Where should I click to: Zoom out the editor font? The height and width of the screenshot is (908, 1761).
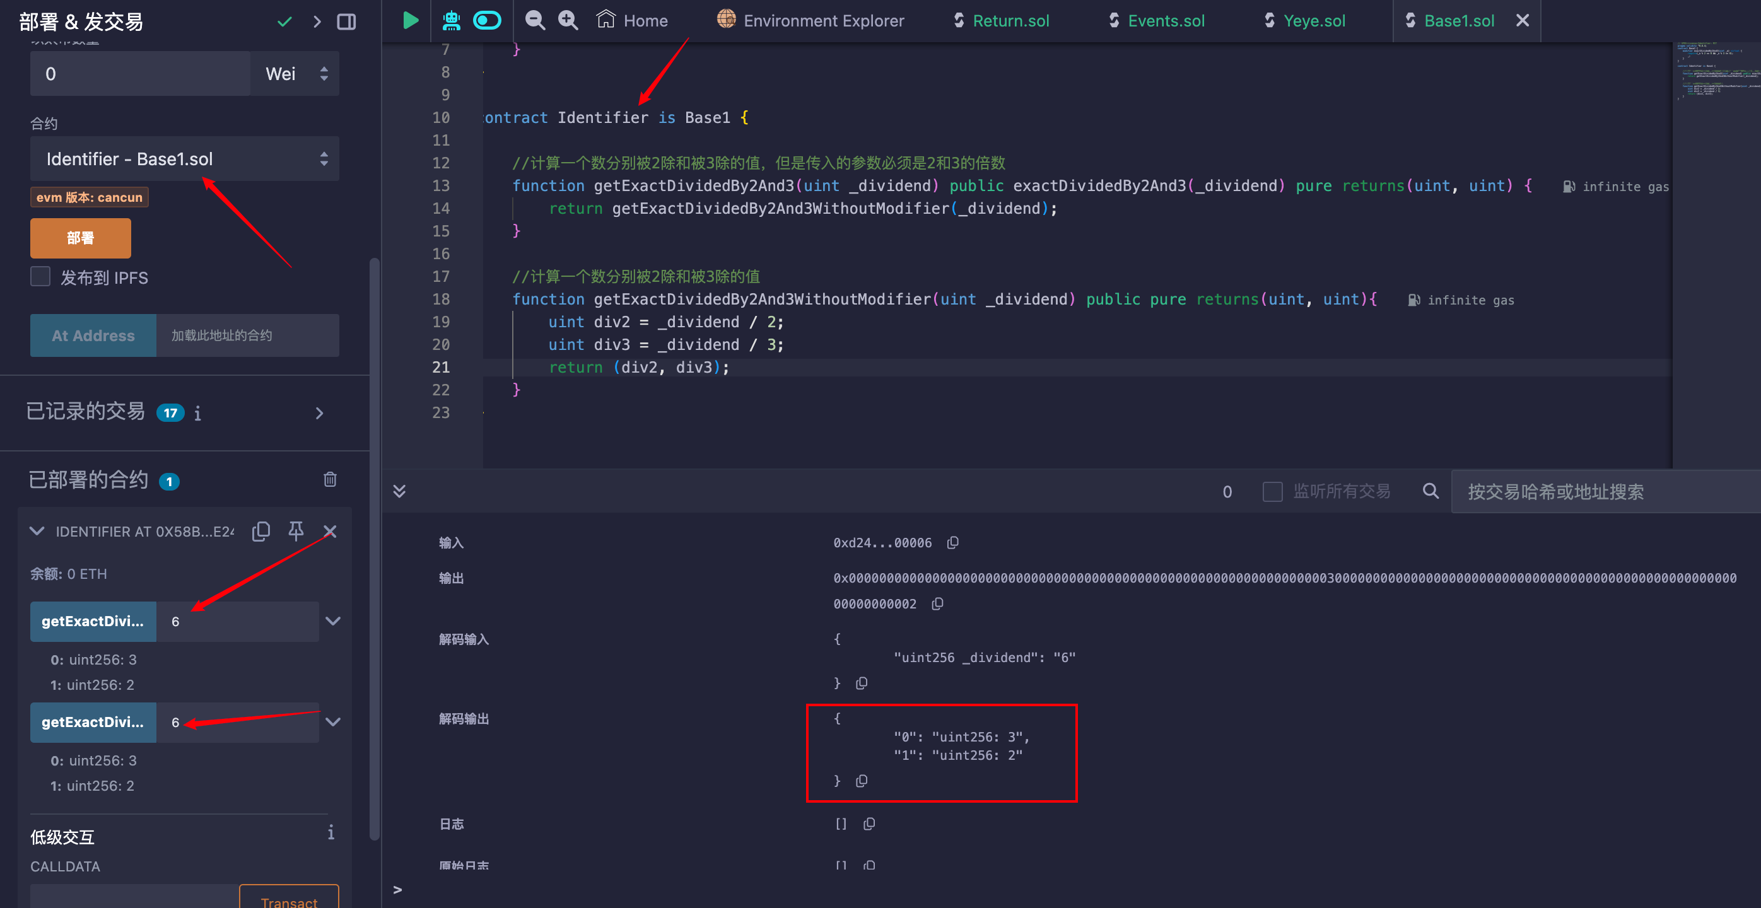535,21
